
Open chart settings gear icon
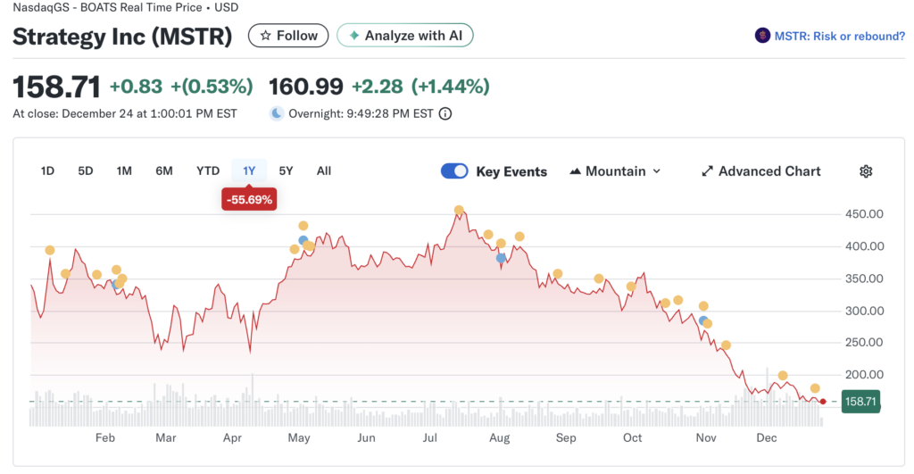click(x=865, y=171)
